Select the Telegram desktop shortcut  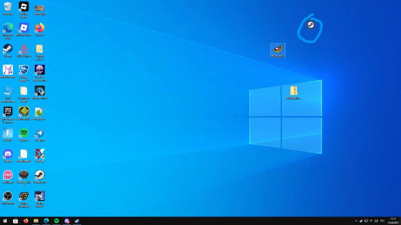coord(40,133)
